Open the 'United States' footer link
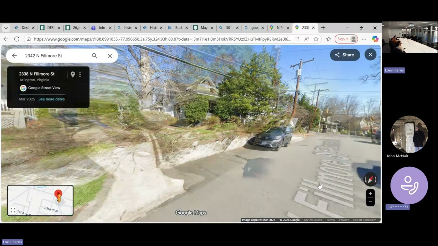Viewport: 438px width, 246px height. point(313,220)
